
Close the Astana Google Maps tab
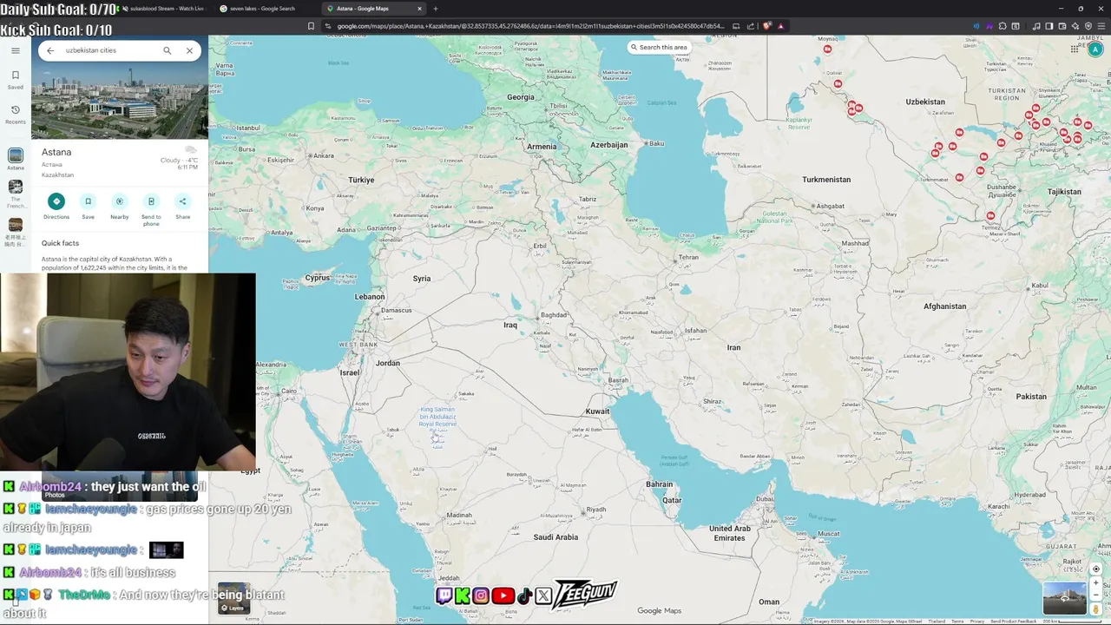pyautogui.click(x=420, y=9)
